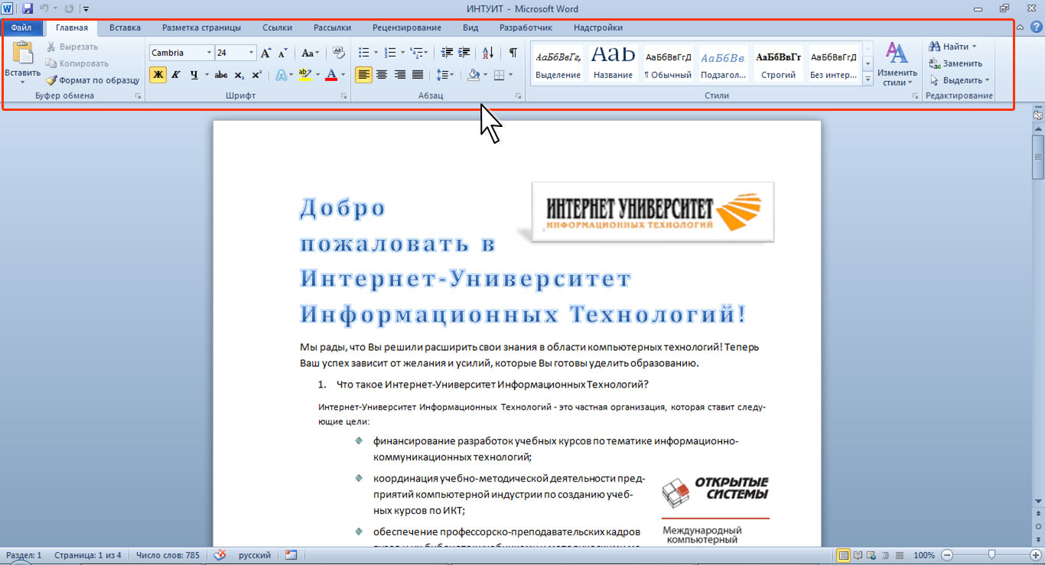Select justify text alignment

[417, 74]
